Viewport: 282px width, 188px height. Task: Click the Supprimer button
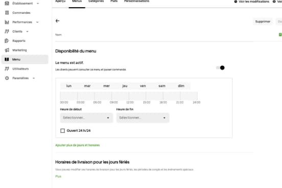[x=263, y=21]
